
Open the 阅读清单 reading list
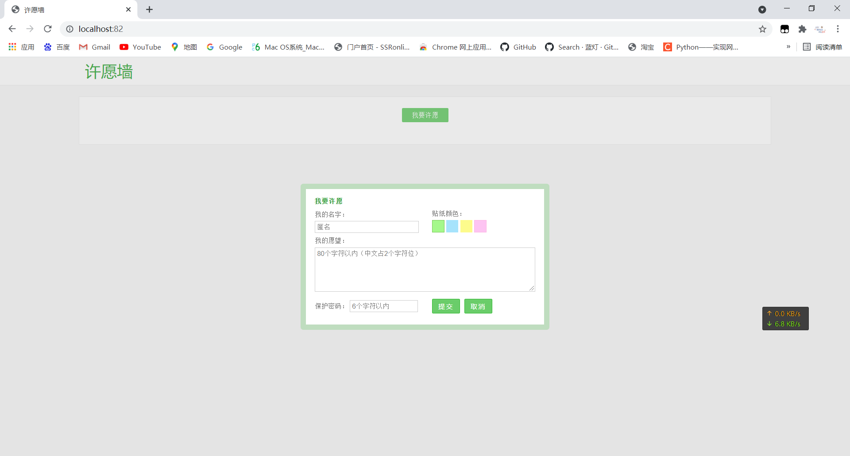point(823,47)
